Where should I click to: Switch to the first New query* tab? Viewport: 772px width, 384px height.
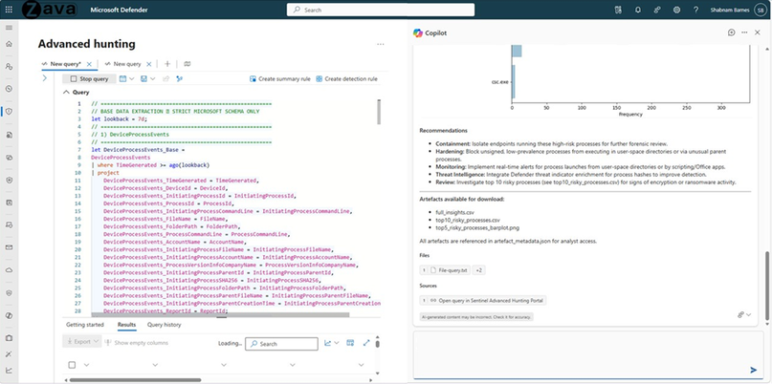(64, 64)
